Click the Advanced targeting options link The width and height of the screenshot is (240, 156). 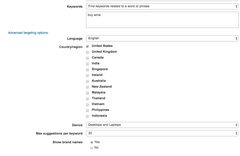28,33
